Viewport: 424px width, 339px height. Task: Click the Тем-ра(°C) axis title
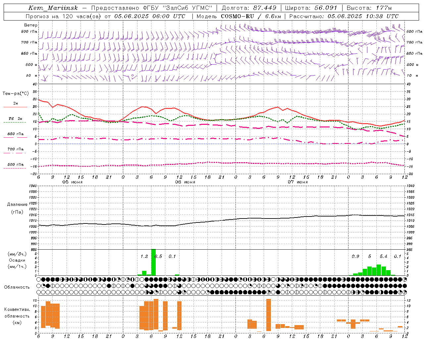click(x=16, y=94)
